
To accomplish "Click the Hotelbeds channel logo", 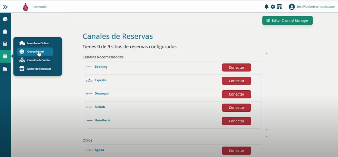I will click(x=89, y=121).
